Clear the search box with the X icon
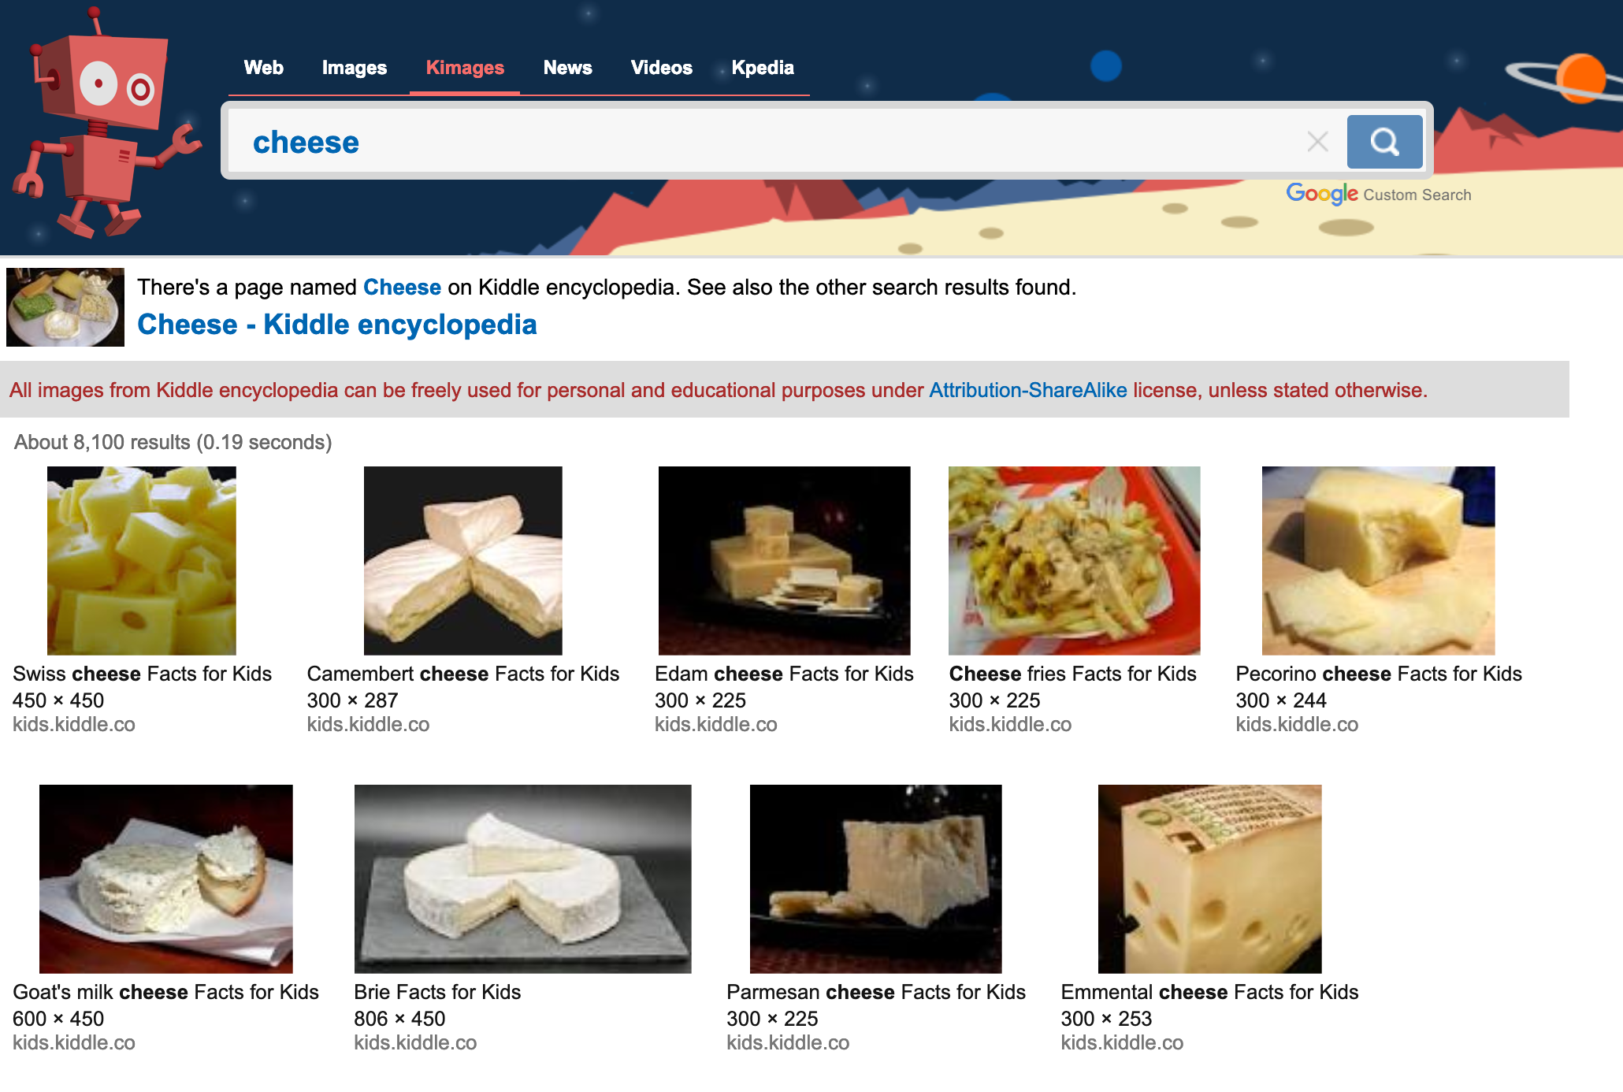This screenshot has height=1092, width=1623. click(x=1317, y=142)
